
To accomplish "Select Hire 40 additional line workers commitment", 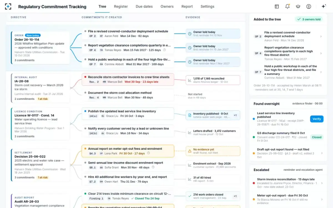I will [128, 179].
